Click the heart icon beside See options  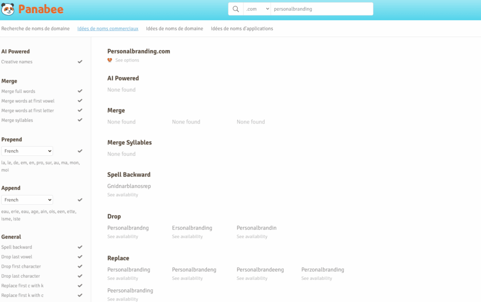[x=110, y=60]
